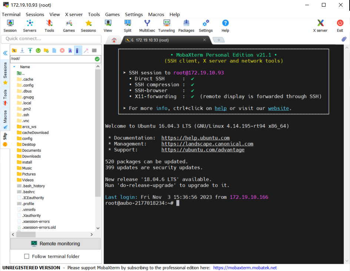Viewport: 350px width, 271px height.
Task: Click the file list scroll-down arrow
Action: (98, 228)
